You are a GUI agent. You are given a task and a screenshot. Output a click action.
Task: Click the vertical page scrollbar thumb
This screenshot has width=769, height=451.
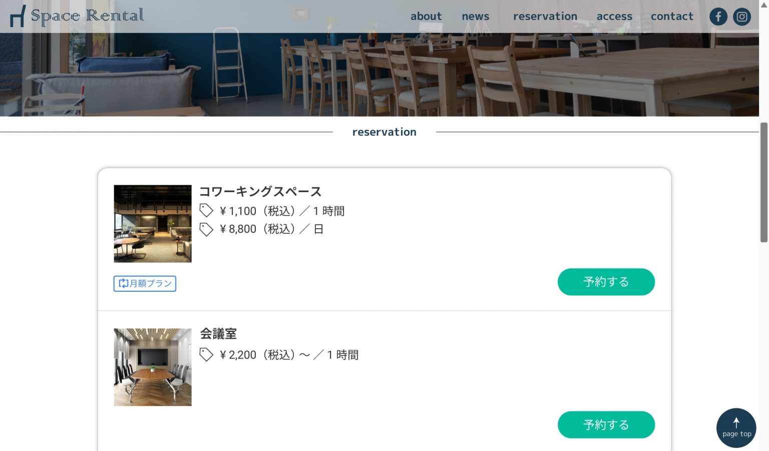coord(763,182)
